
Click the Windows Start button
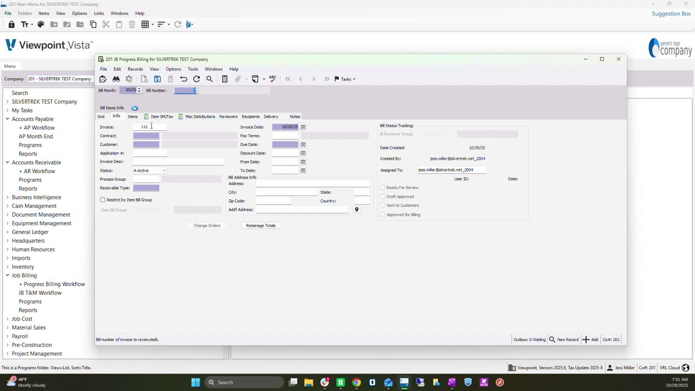point(195,382)
